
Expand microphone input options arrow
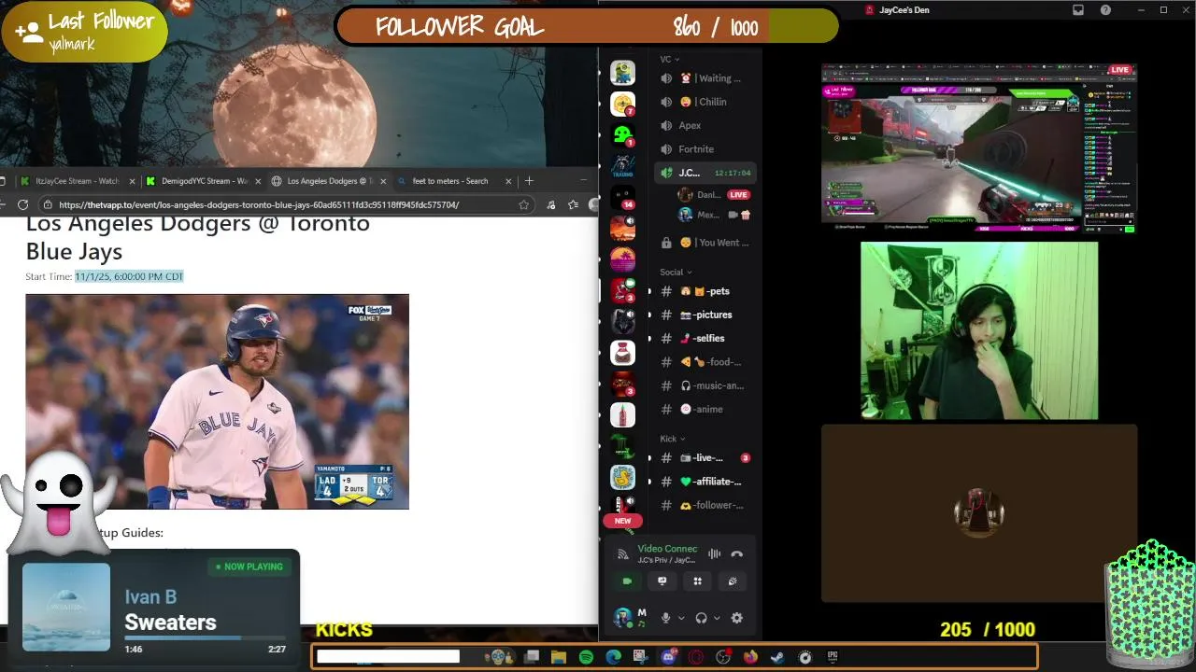point(681,618)
